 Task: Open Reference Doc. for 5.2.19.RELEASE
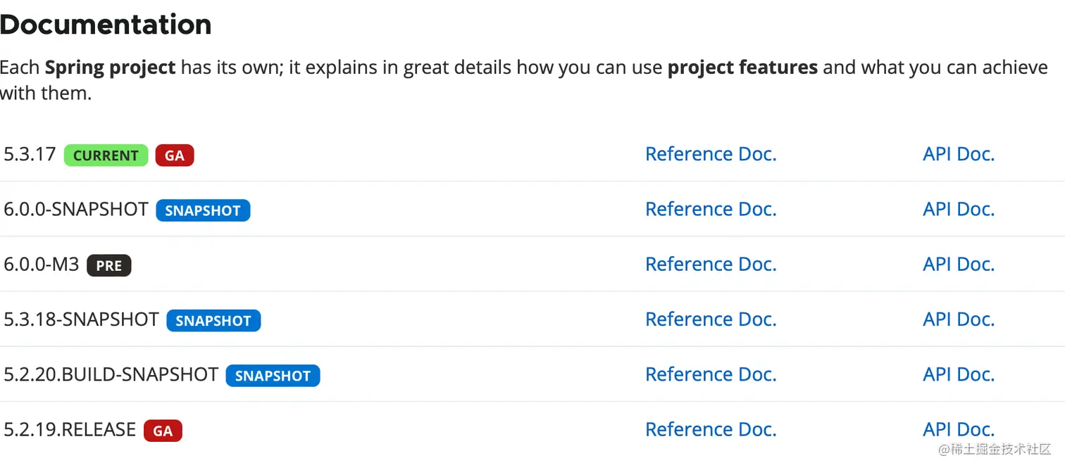710,429
